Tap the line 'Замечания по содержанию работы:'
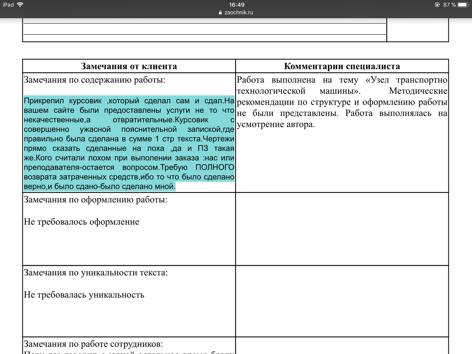The image size is (472, 354). click(x=94, y=80)
